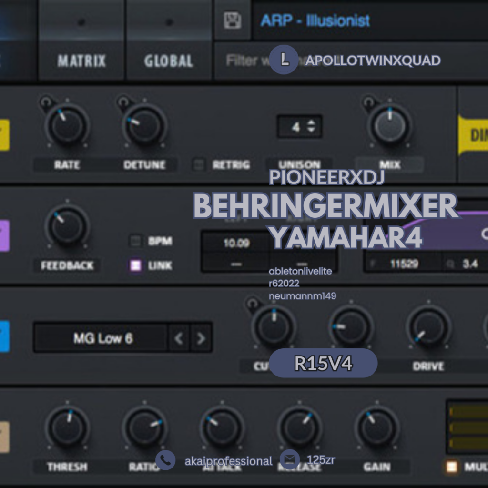
Task: Click the 10.09 delay time field
Action: (x=236, y=243)
